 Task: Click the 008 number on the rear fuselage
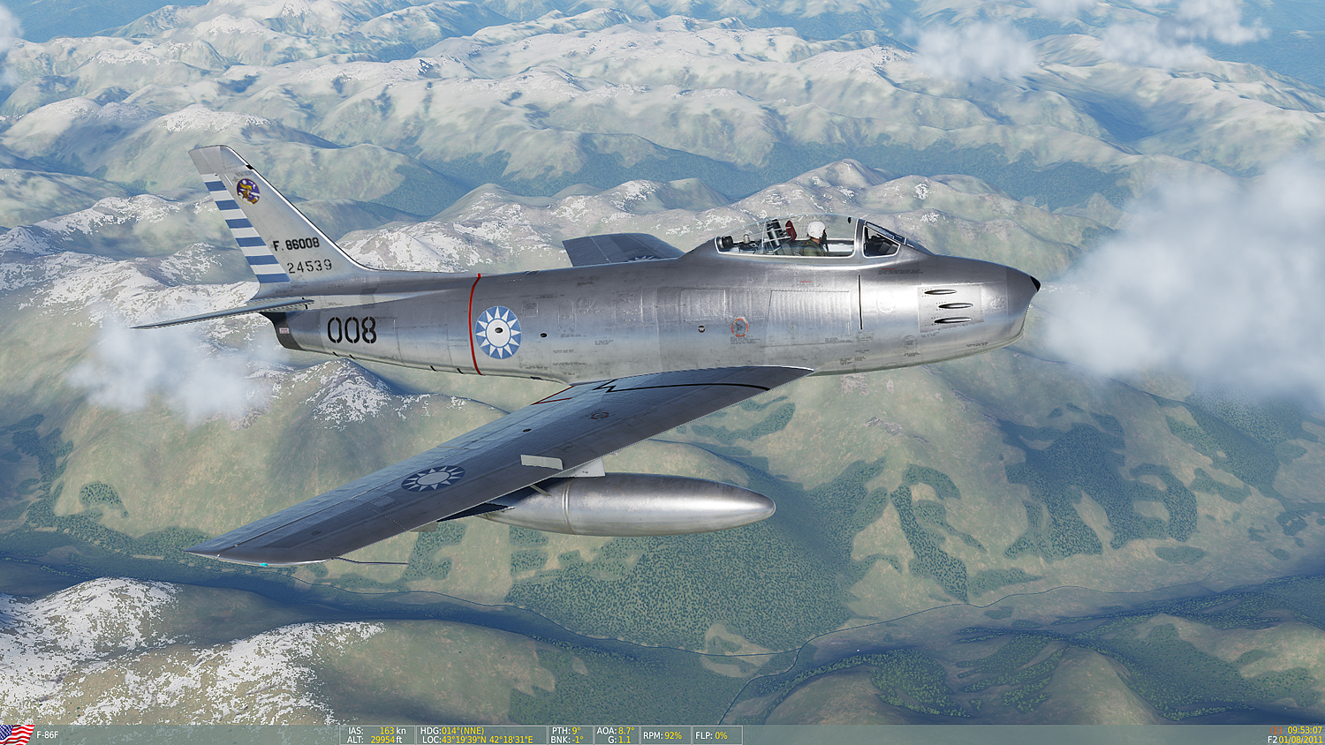click(x=352, y=330)
